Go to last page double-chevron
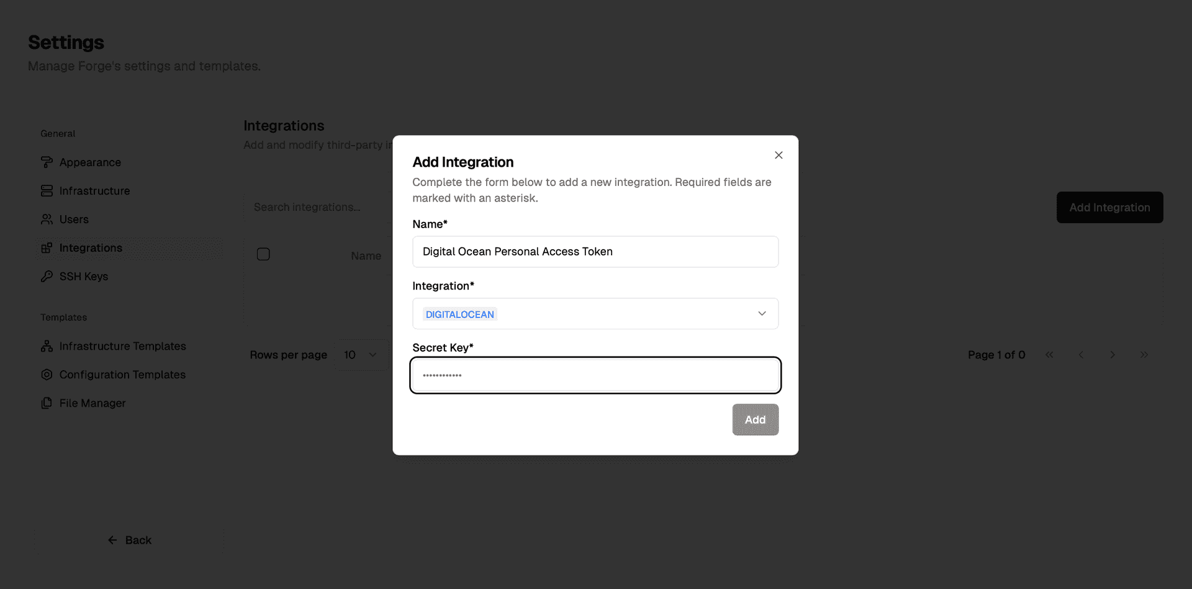The height and width of the screenshot is (589, 1192). 1144,355
